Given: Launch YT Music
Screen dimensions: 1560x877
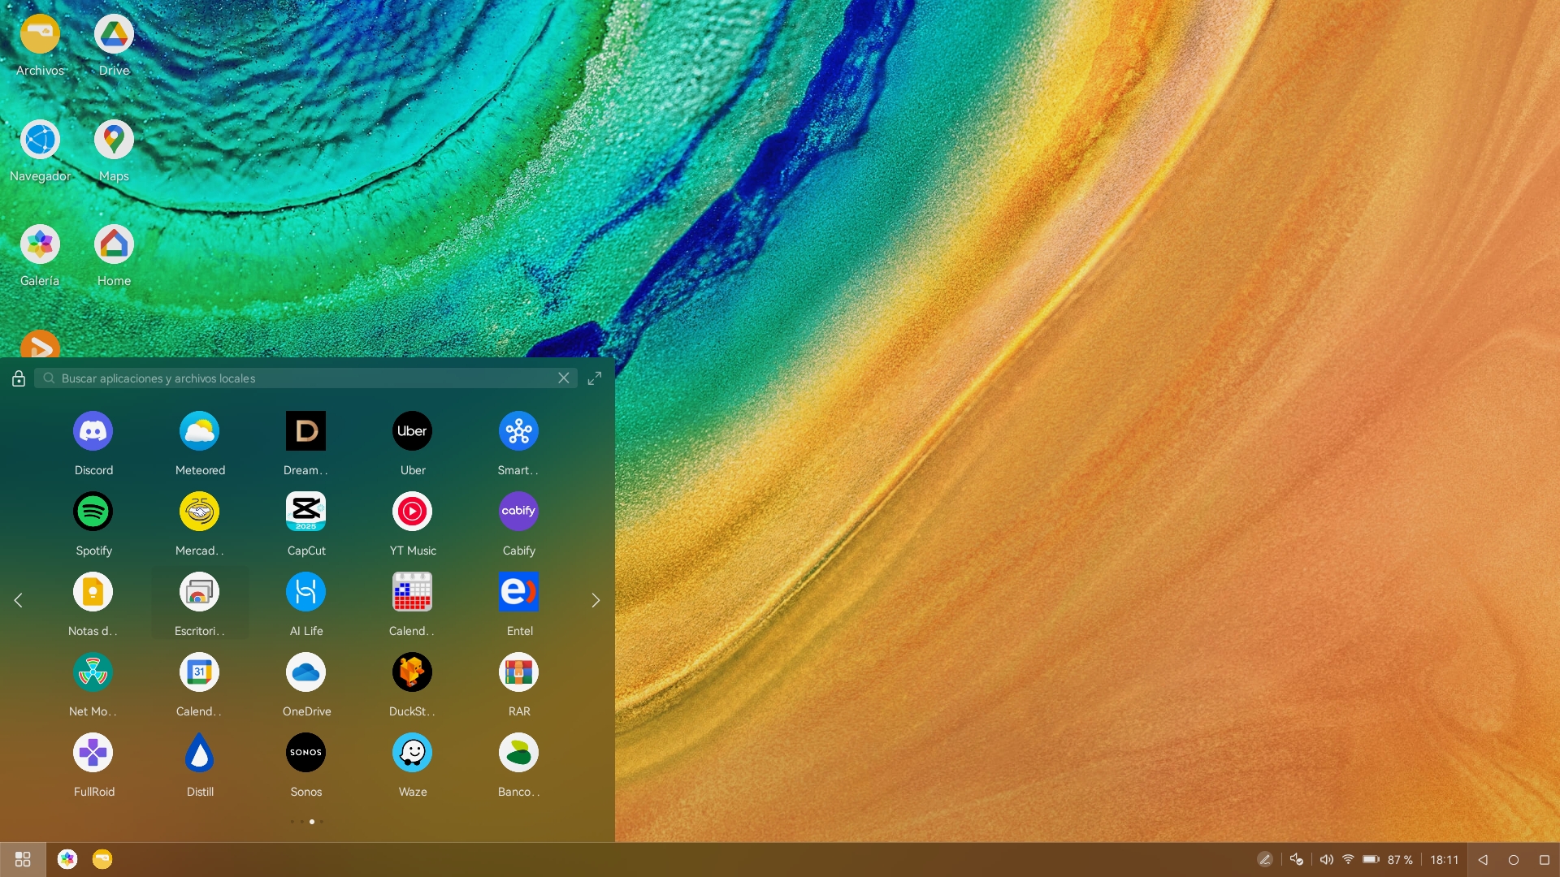Looking at the screenshot, I should pyautogui.click(x=412, y=512).
